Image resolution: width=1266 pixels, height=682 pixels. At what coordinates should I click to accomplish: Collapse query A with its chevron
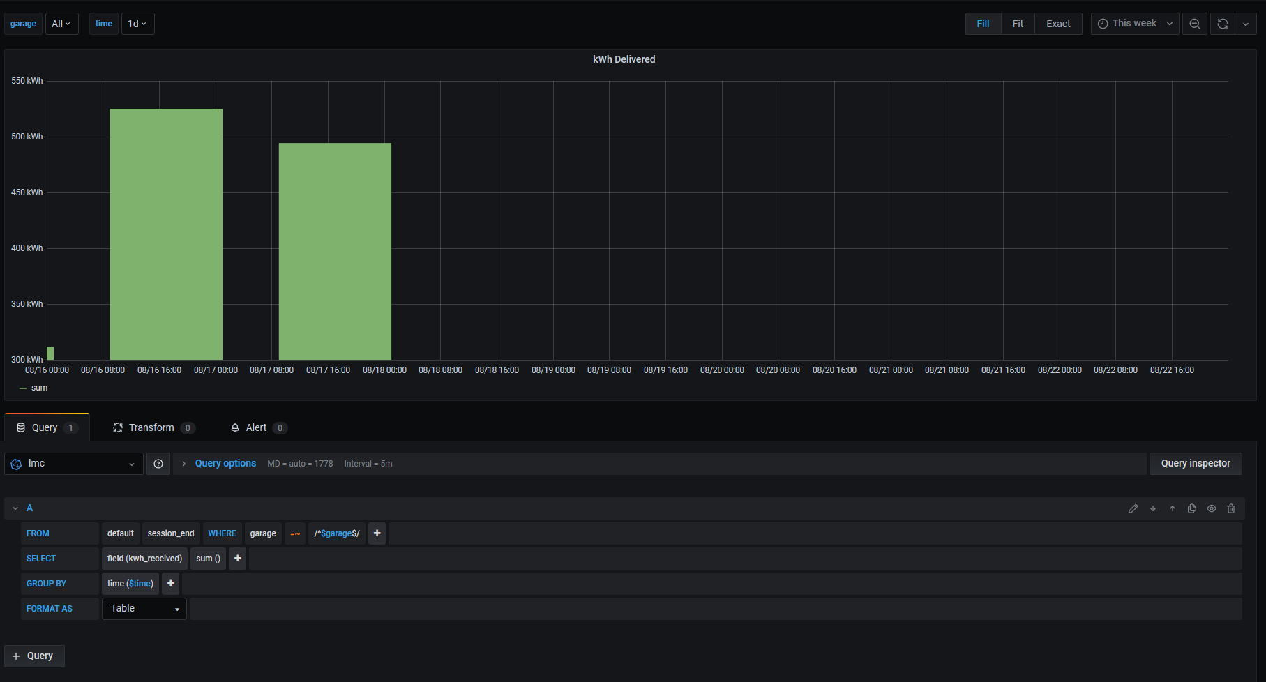click(15, 508)
